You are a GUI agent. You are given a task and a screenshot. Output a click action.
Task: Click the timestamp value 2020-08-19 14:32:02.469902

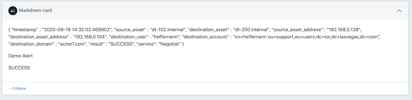pyautogui.click(x=77, y=30)
